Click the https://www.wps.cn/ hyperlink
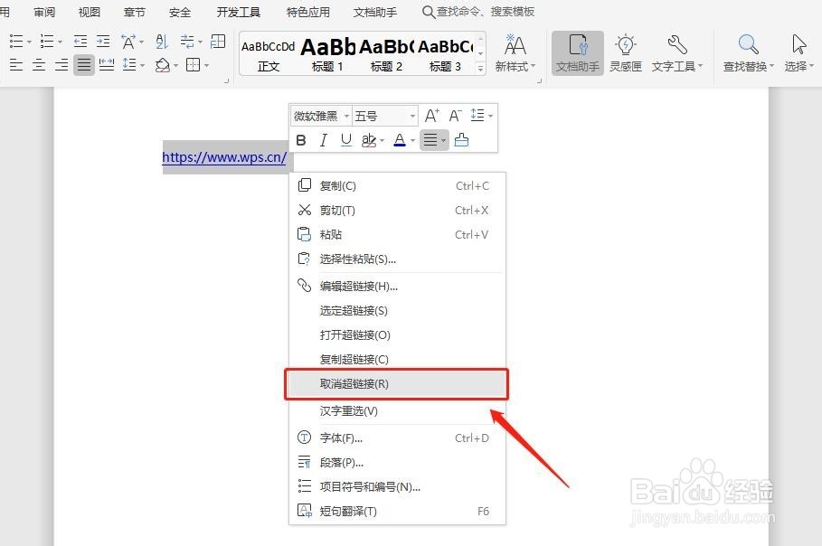Viewport: 822px width, 546px height. pyautogui.click(x=223, y=157)
